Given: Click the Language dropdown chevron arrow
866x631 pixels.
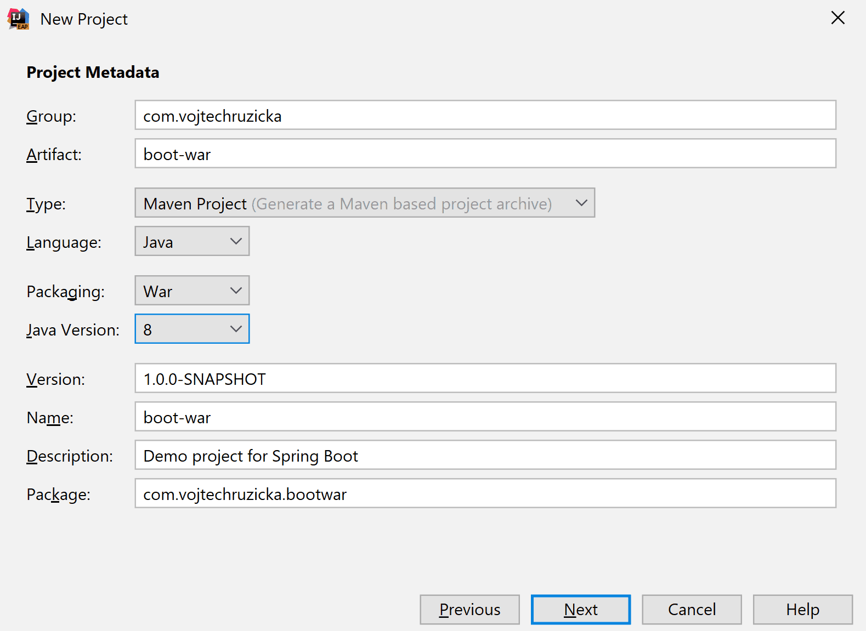Looking at the screenshot, I should [x=236, y=241].
